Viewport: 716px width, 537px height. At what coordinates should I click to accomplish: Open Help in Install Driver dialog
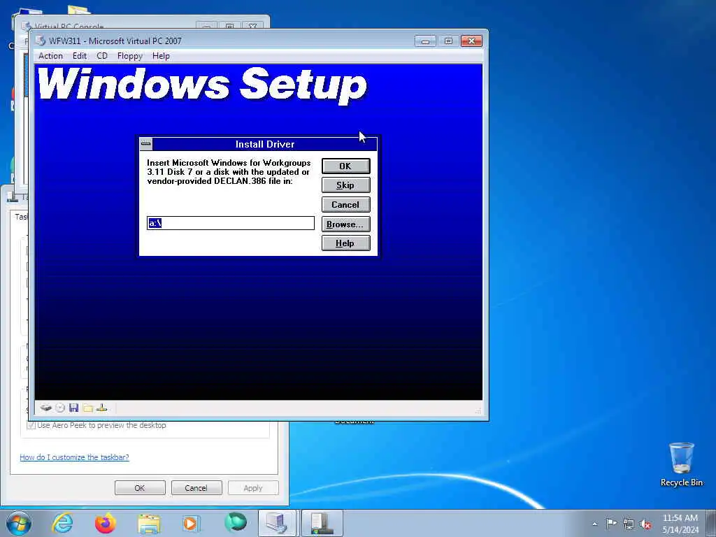click(345, 243)
